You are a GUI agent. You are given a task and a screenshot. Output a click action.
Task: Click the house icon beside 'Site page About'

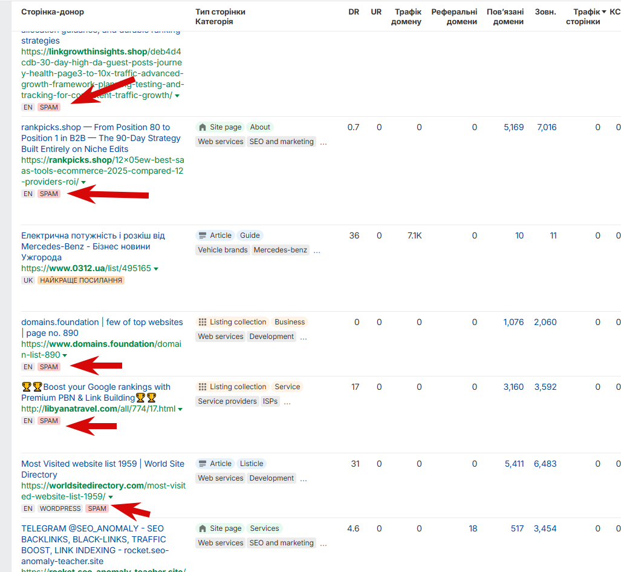pos(203,127)
